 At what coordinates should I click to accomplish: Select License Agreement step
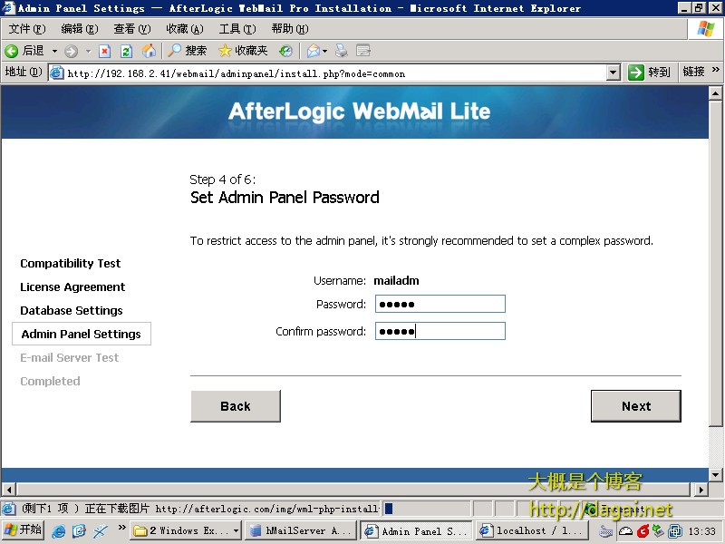pyautogui.click(x=72, y=287)
